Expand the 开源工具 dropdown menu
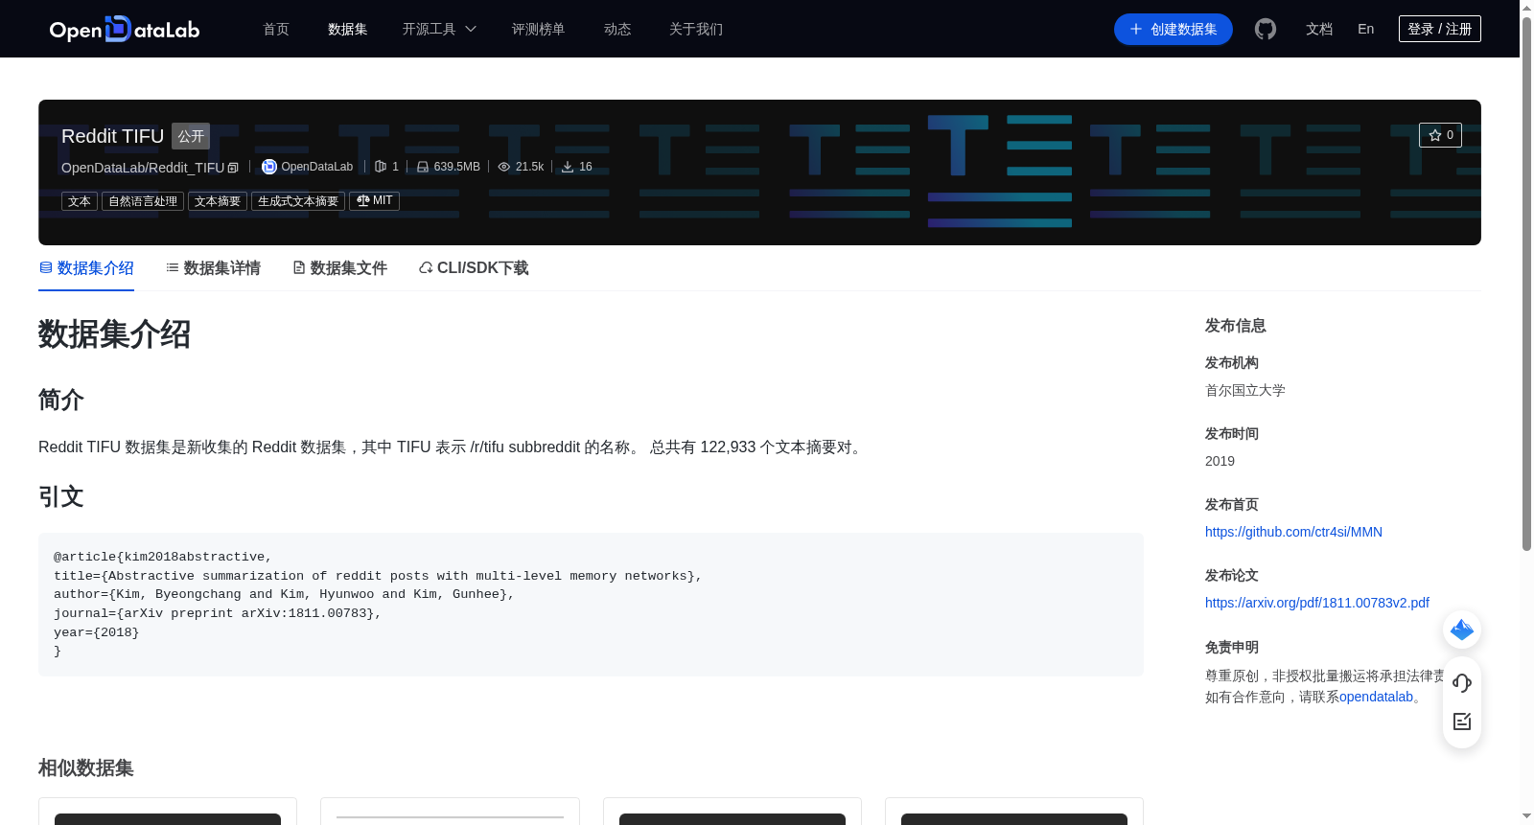The height and width of the screenshot is (825, 1534). (439, 29)
